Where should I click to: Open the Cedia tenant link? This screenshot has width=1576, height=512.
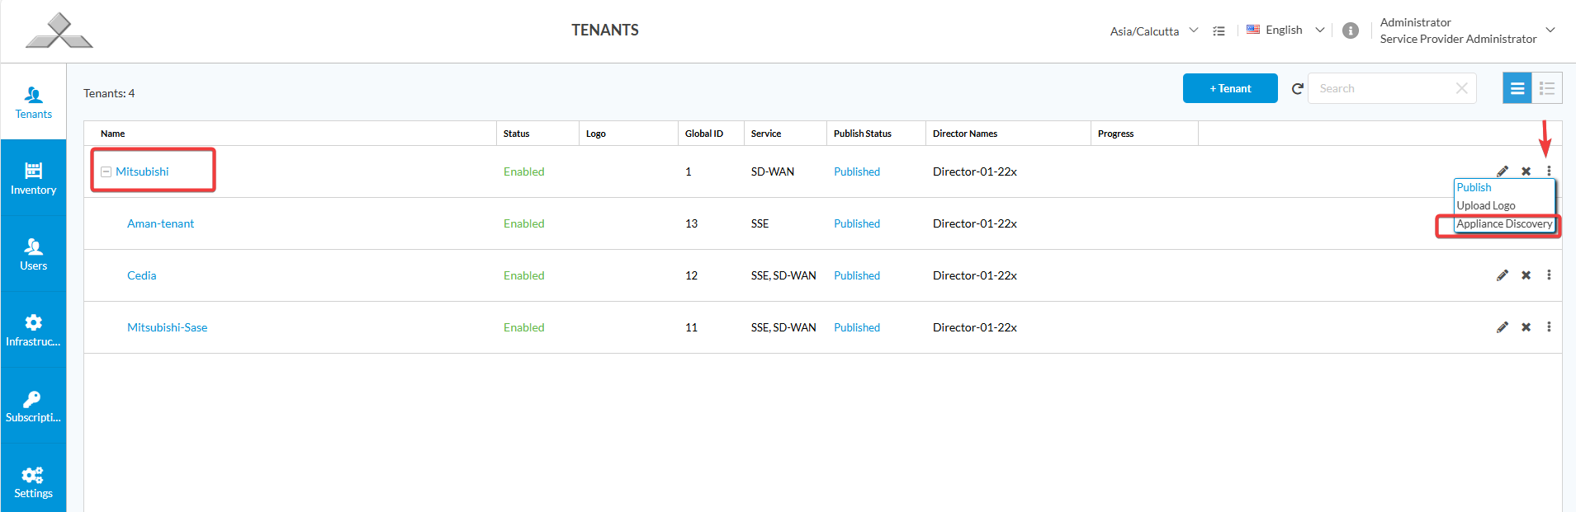[x=141, y=275]
